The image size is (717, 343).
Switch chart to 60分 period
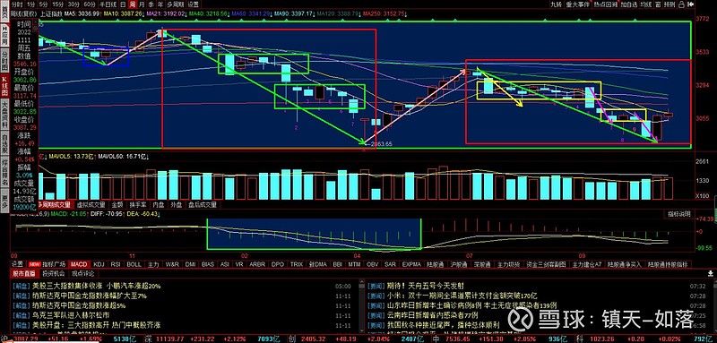coord(90,4)
